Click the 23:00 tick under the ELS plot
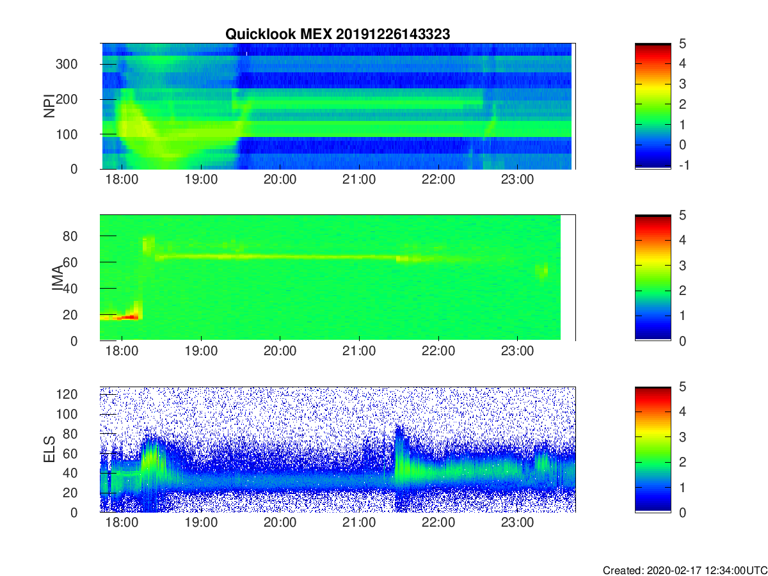The width and height of the screenshot is (768, 576). pos(517,523)
